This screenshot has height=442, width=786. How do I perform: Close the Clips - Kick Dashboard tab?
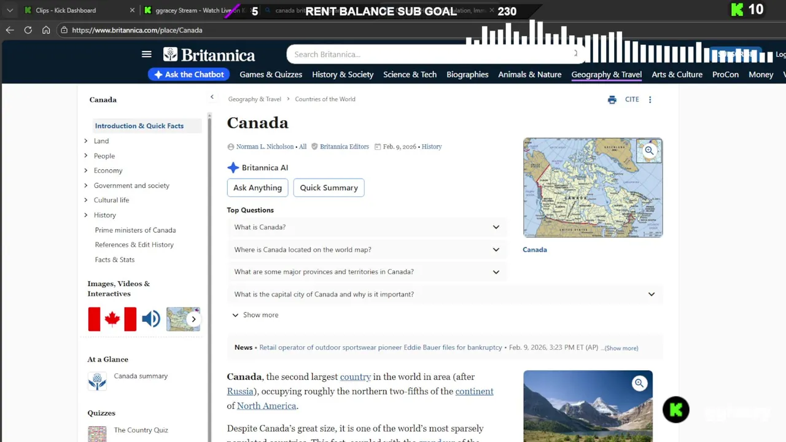point(132,10)
